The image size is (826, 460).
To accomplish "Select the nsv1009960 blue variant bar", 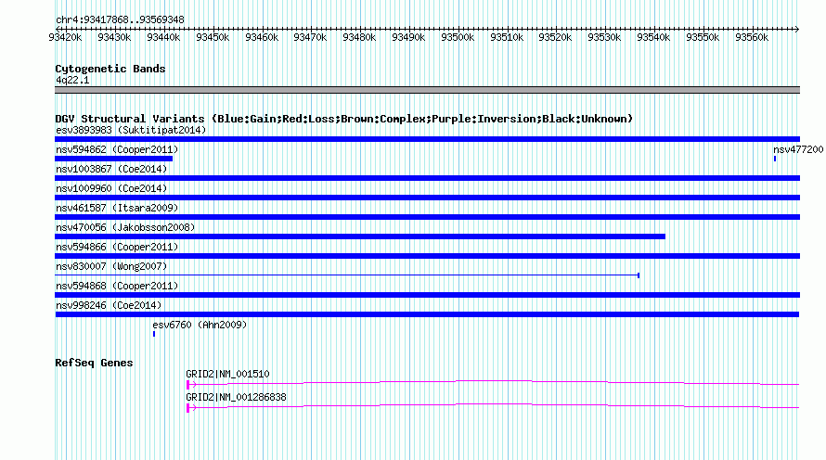I will (427, 198).
